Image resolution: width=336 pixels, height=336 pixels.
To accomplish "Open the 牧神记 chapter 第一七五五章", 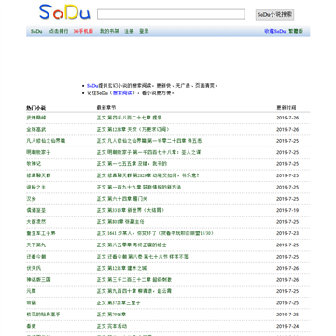I will [132, 164].
